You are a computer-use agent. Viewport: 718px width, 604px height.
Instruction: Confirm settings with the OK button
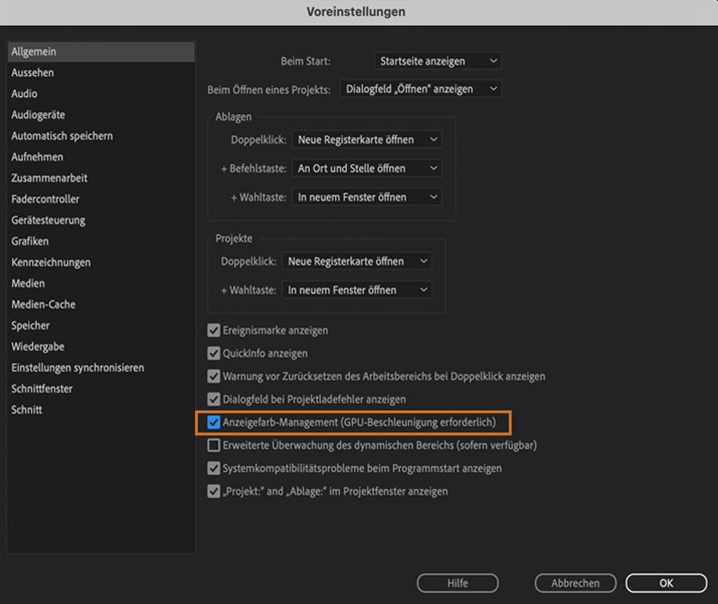tap(667, 583)
